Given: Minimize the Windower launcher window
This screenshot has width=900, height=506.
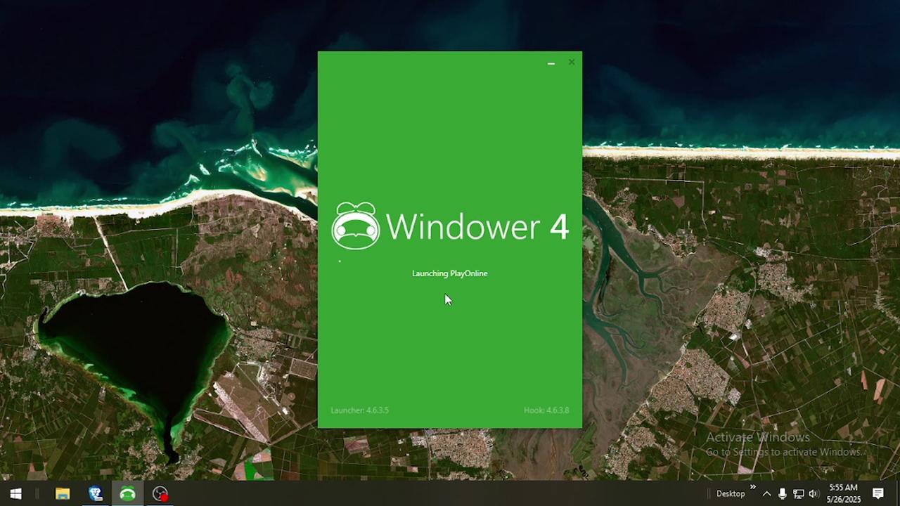Looking at the screenshot, I should tap(551, 63).
